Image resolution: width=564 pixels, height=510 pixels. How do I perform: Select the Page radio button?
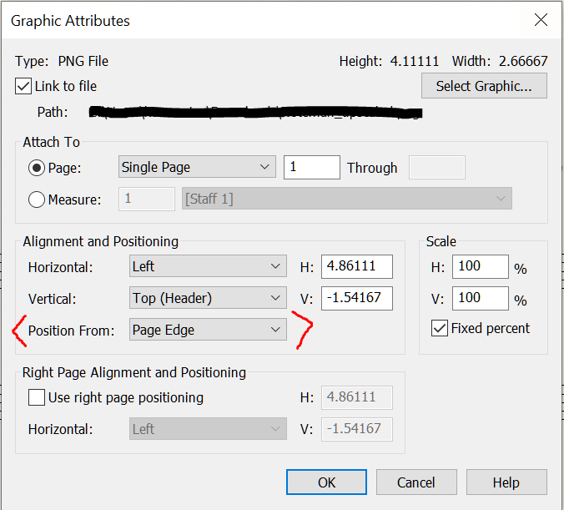37,168
